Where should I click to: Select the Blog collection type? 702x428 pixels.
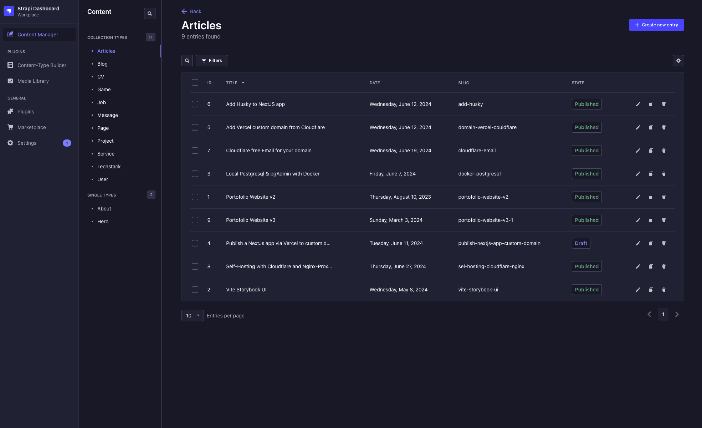point(102,64)
